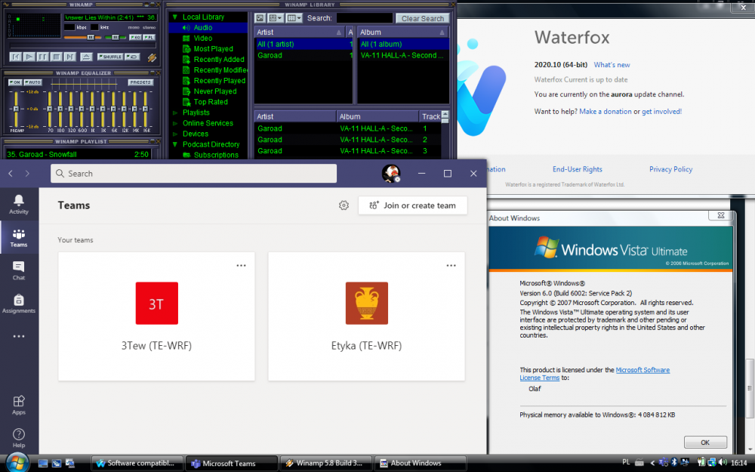755x472 pixels.
Task: Switch to Winamp taskbar window
Action: click(x=325, y=463)
